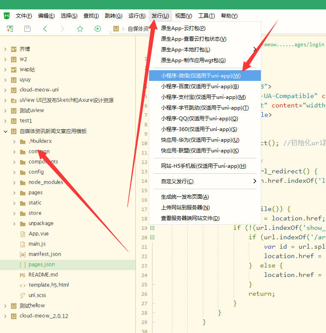Go back with the left arrow icon

tap(45, 29)
